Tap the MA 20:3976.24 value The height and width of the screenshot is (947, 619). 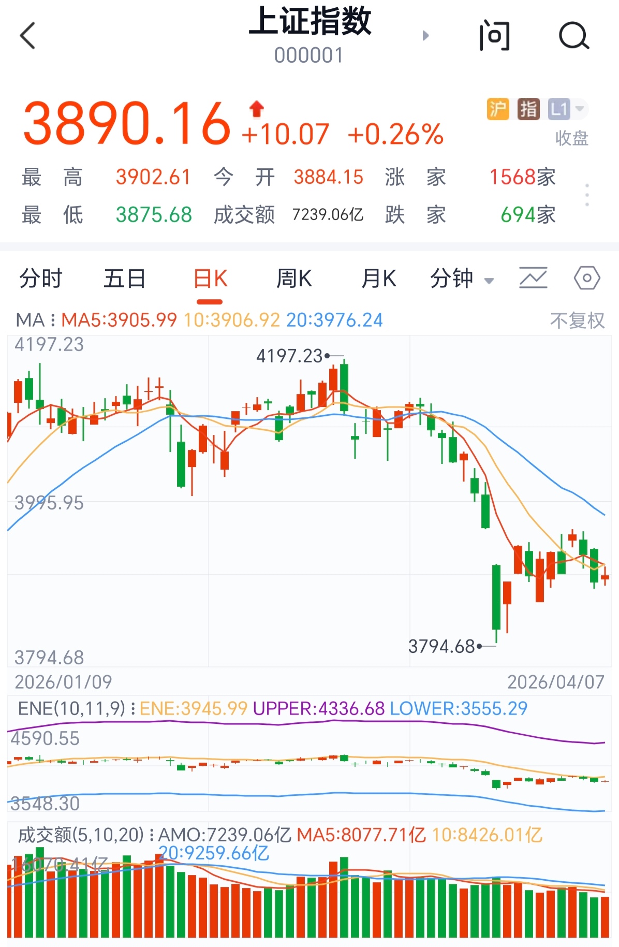coord(334,320)
